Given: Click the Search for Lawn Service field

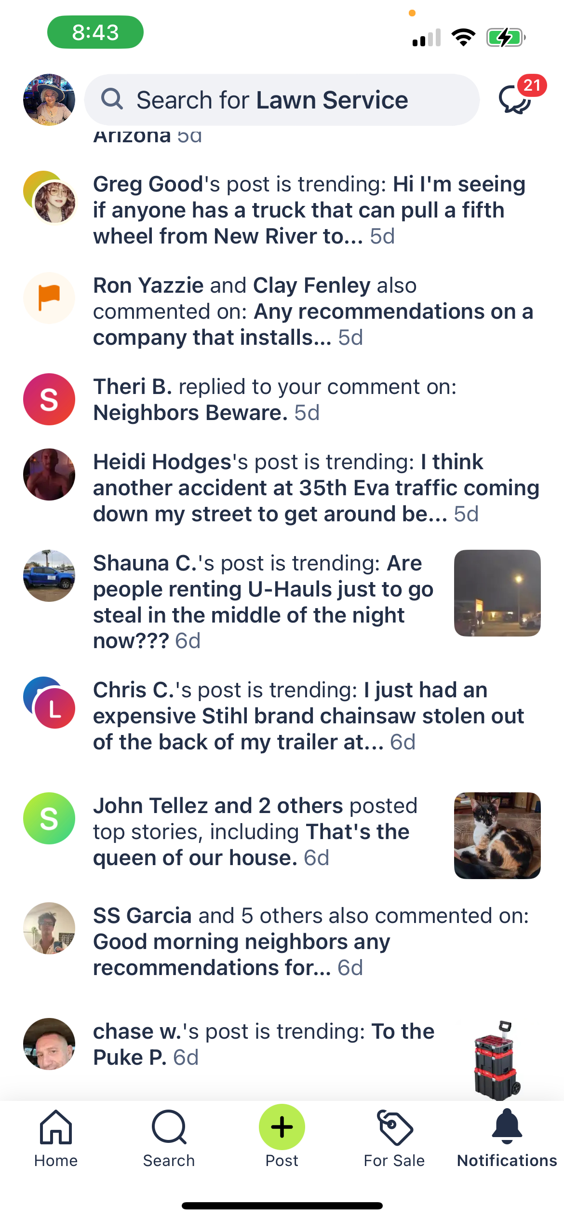Looking at the screenshot, I should tap(282, 100).
